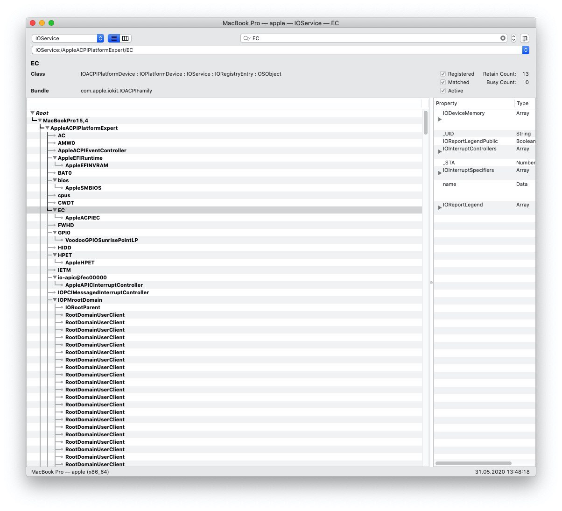Select the CWDT entry

[x=66, y=203]
